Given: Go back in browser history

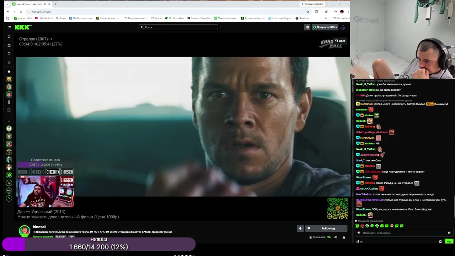Looking at the screenshot, I should pyautogui.click(x=8, y=11).
